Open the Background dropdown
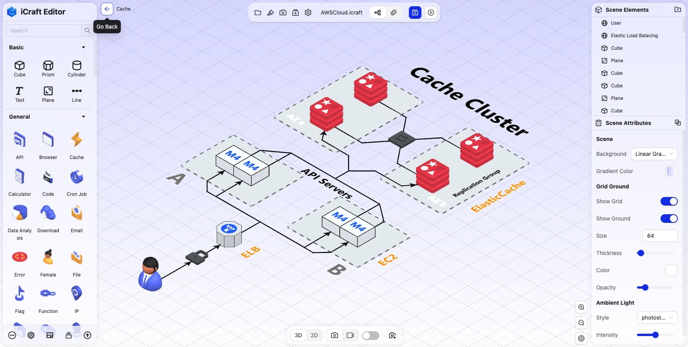The height and width of the screenshot is (347, 688). [654, 154]
